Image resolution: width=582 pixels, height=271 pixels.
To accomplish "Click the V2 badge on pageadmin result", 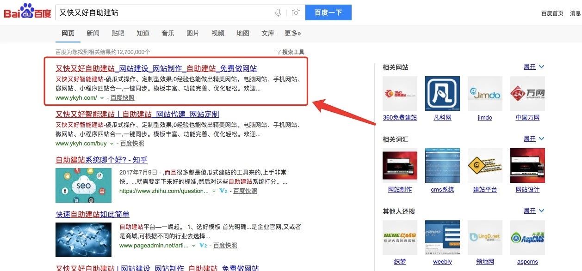I will pyautogui.click(x=203, y=246).
